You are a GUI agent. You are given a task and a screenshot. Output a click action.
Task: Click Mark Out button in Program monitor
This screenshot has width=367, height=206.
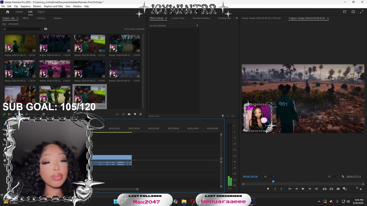(x=281, y=189)
